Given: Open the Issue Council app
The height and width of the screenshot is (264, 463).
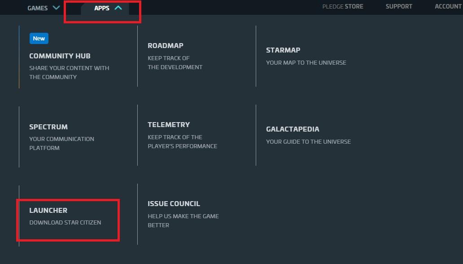Looking at the screenshot, I should click(x=174, y=203).
